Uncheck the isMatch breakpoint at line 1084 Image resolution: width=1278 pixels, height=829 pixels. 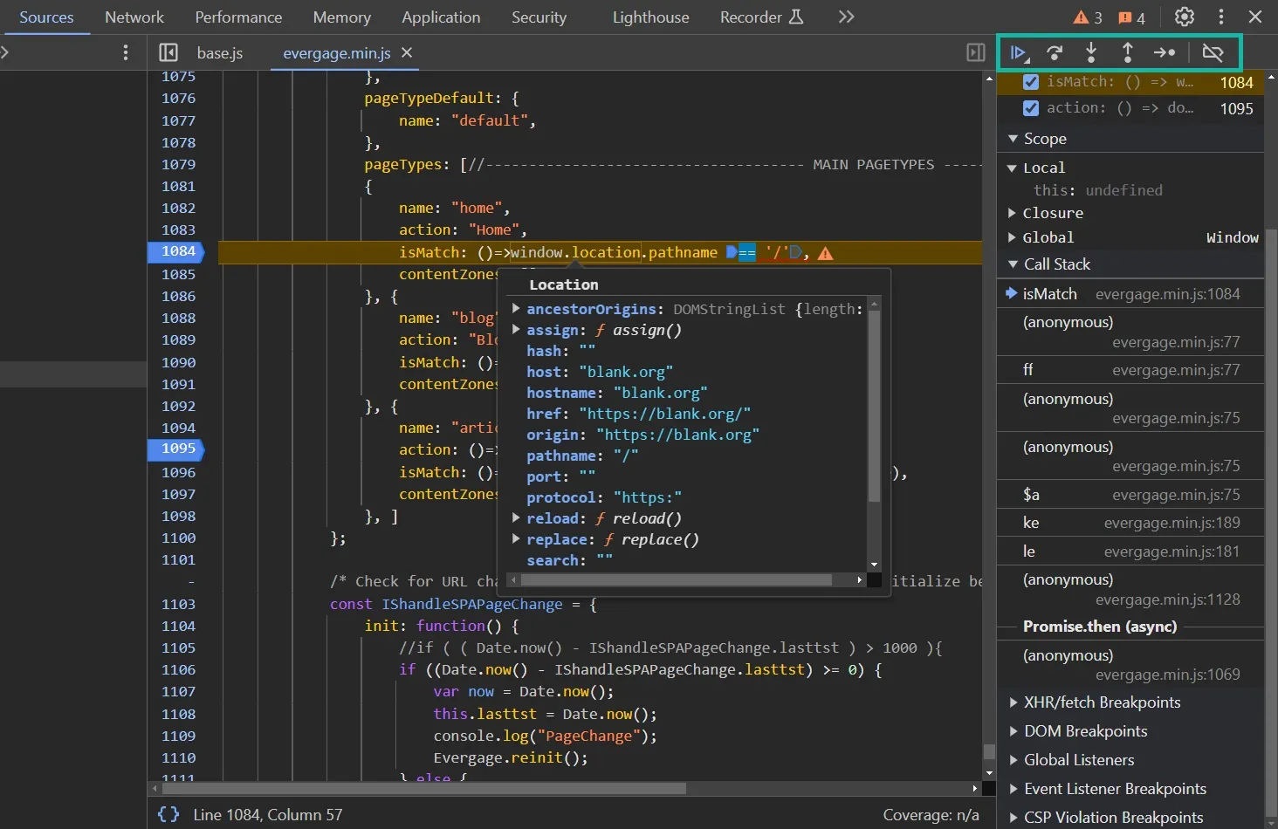click(x=1031, y=82)
